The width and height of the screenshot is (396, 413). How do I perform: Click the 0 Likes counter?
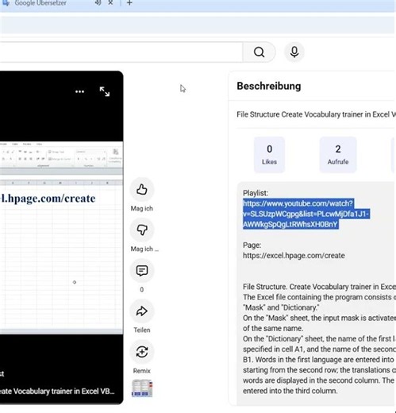tap(269, 155)
